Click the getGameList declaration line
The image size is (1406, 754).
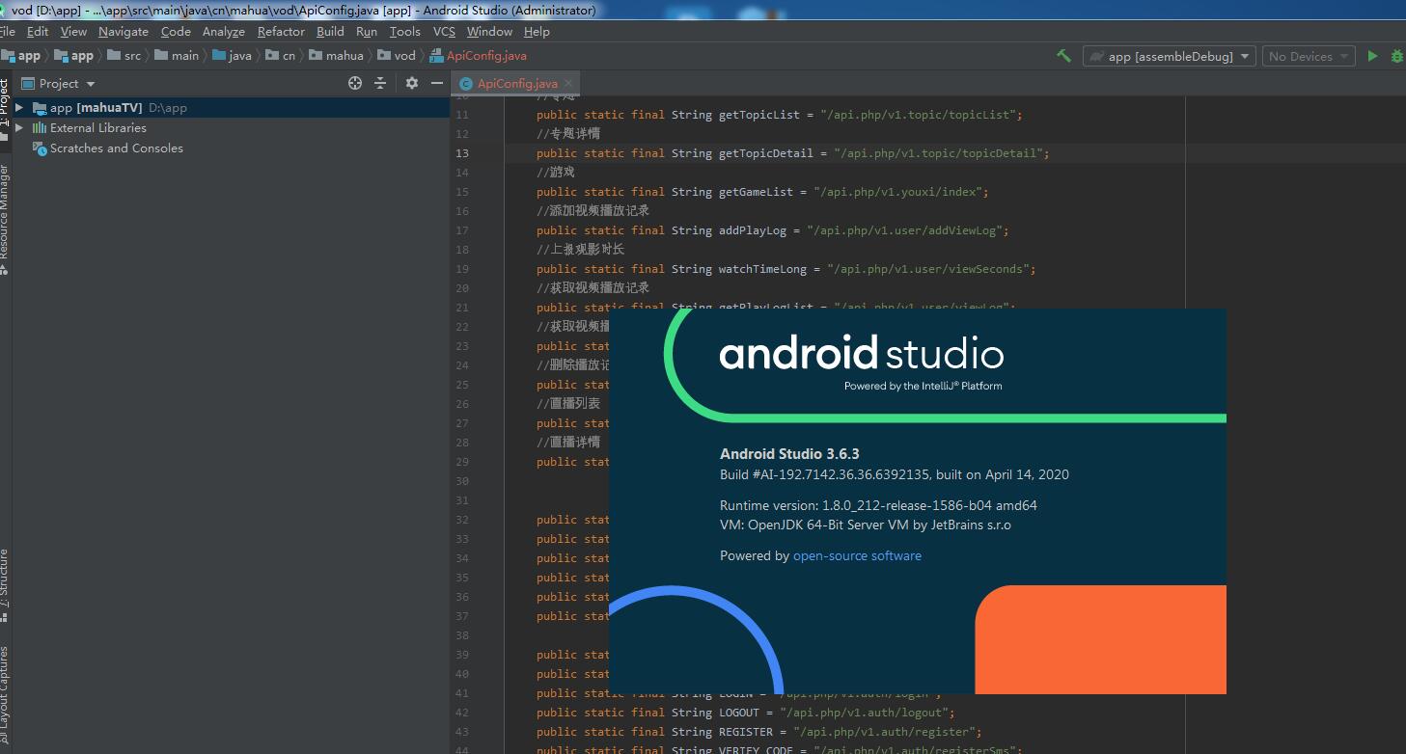point(762,192)
